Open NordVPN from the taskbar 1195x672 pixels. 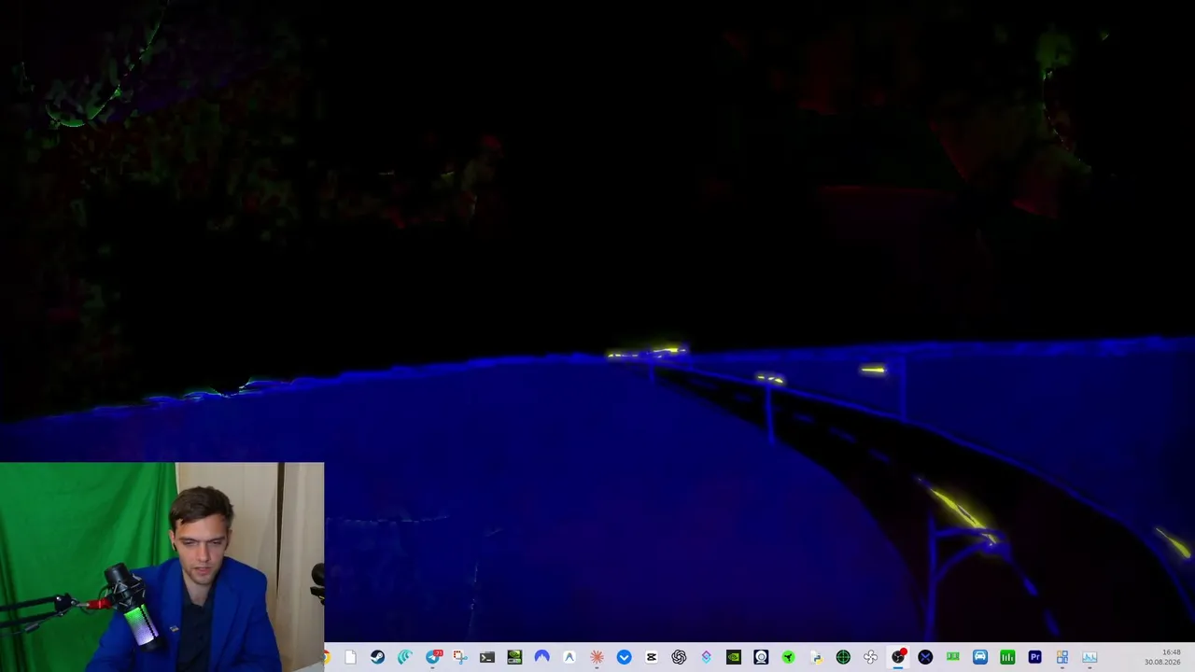(541, 657)
